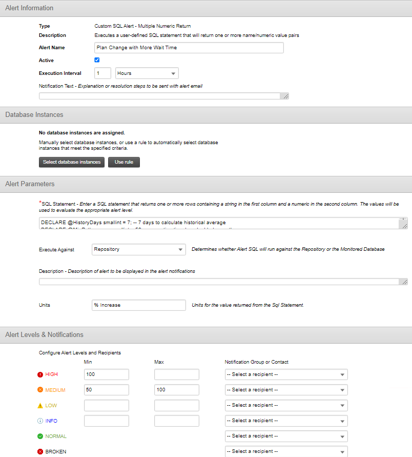Uncheck the Active checkbox

(97, 60)
